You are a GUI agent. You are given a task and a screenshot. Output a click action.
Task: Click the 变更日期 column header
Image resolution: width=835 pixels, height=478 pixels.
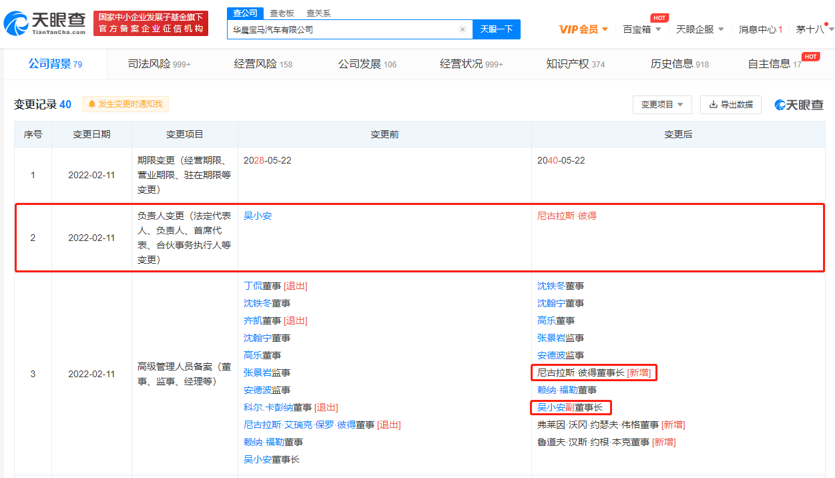(91, 134)
